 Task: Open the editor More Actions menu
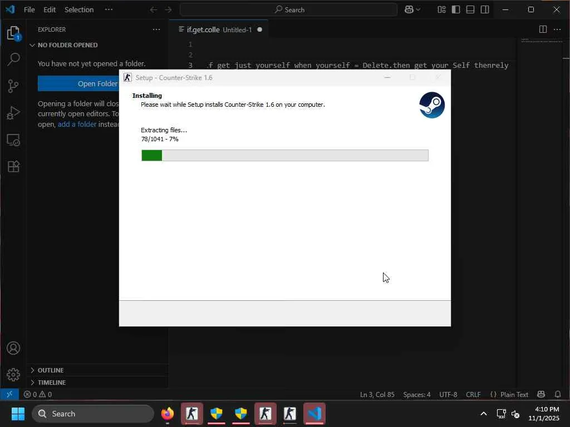coord(557,29)
